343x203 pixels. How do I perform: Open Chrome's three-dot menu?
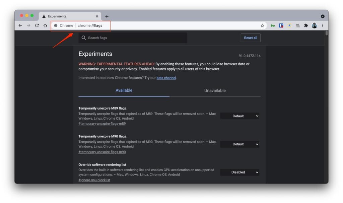pos(323,25)
